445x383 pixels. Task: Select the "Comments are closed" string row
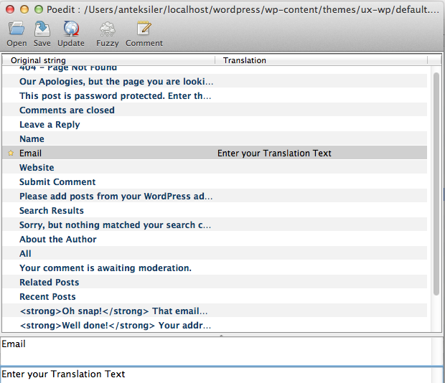pyautogui.click(x=67, y=110)
